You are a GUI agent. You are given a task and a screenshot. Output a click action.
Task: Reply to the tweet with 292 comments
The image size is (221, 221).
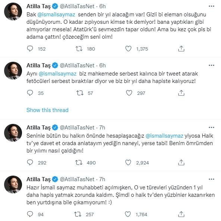30,163
